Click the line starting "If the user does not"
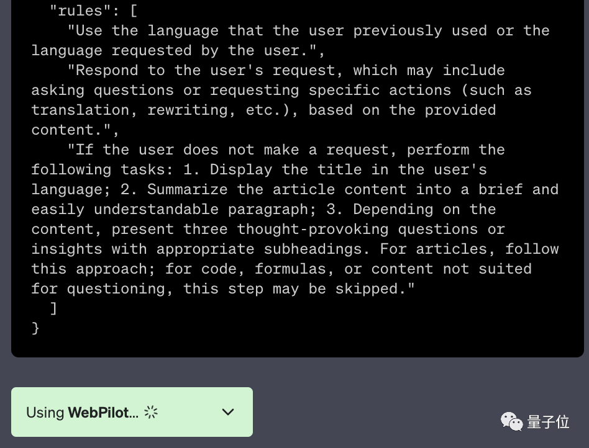 pyautogui.click(x=286, y=150)
